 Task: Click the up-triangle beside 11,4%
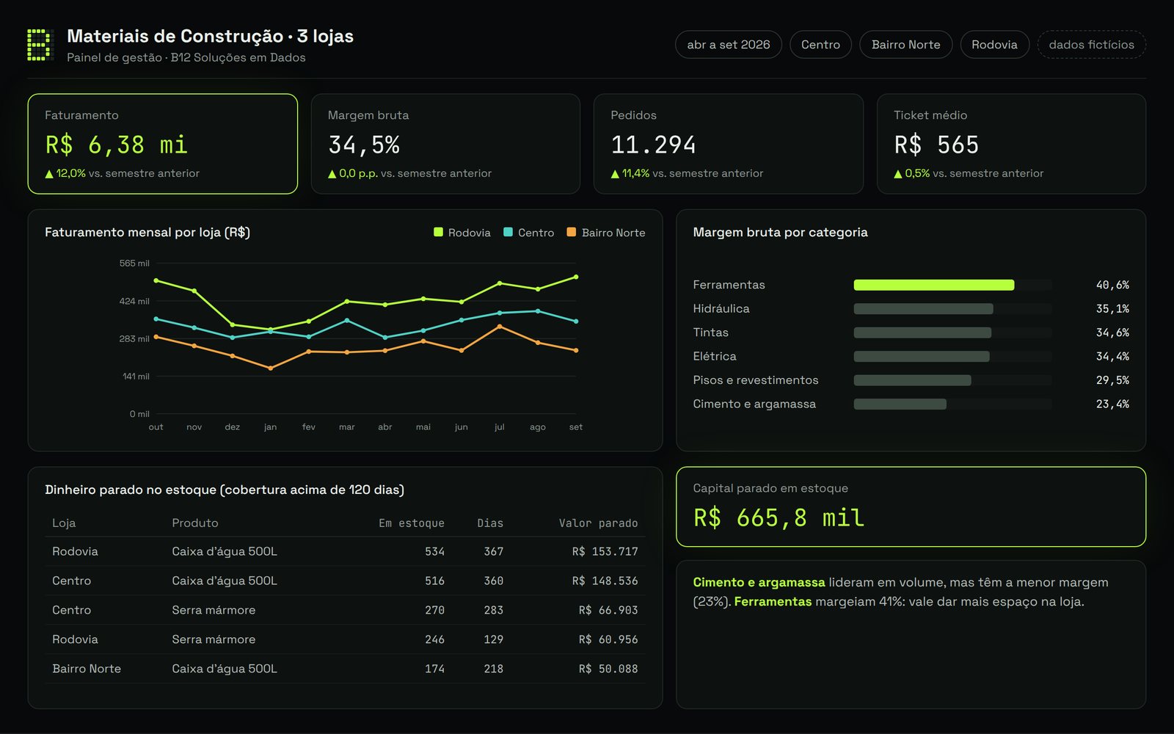pyautogui.click(x=615, y=174)
